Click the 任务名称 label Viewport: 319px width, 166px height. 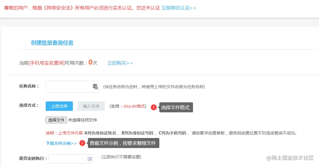(29, 86)
